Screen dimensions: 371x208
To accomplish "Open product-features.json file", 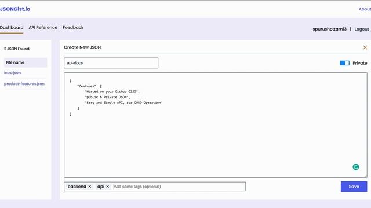I will tap(24, 84).
